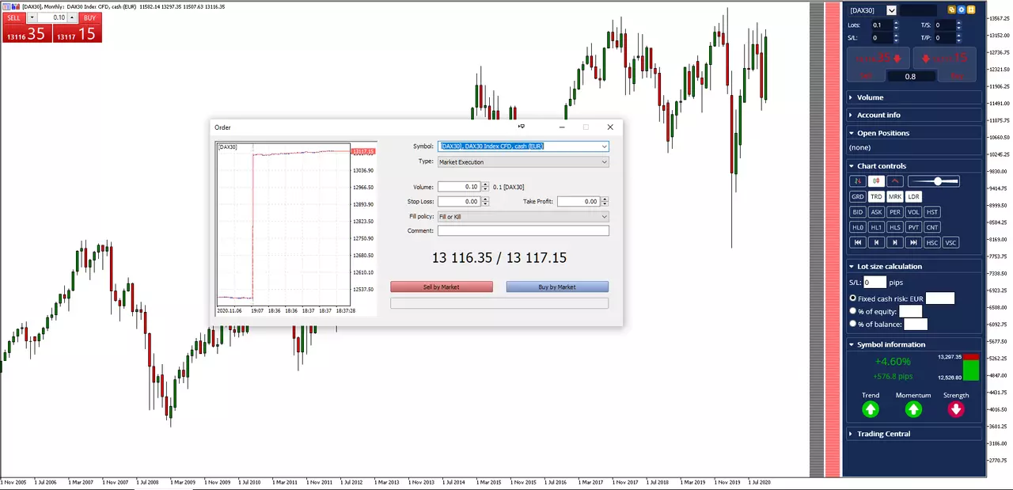Toggle the CNT button
This screenshot has width=1013, height=490.
coord(932,227)
